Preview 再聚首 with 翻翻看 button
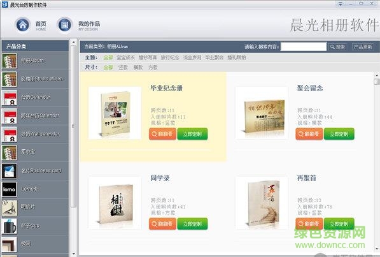Viewport: 380px width, 257px height. coord(309,223)
